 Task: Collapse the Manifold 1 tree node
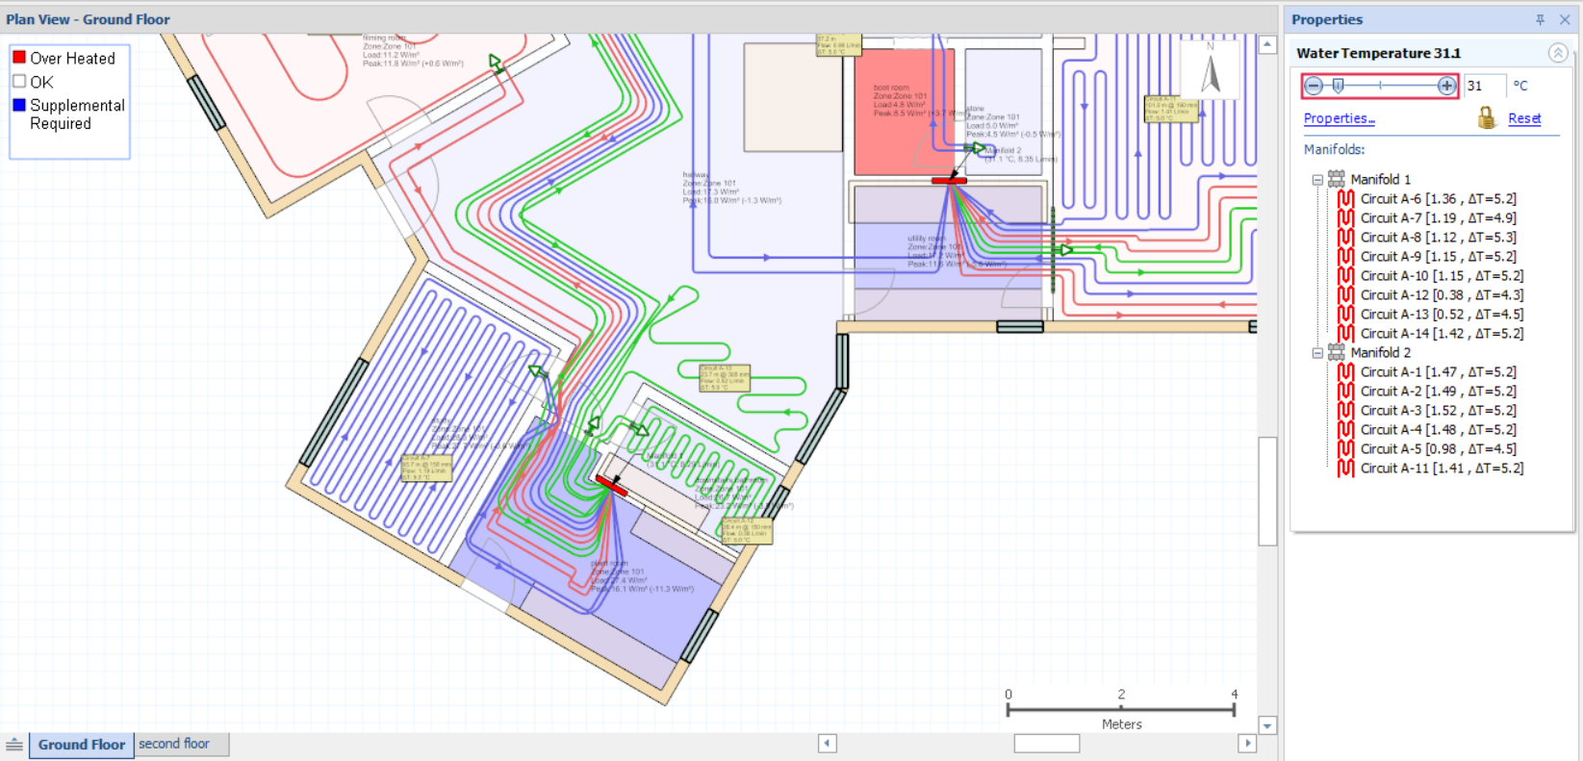click(x=1317, y=180)
